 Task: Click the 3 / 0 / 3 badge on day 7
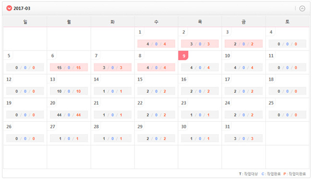click(x=113, y=67)
